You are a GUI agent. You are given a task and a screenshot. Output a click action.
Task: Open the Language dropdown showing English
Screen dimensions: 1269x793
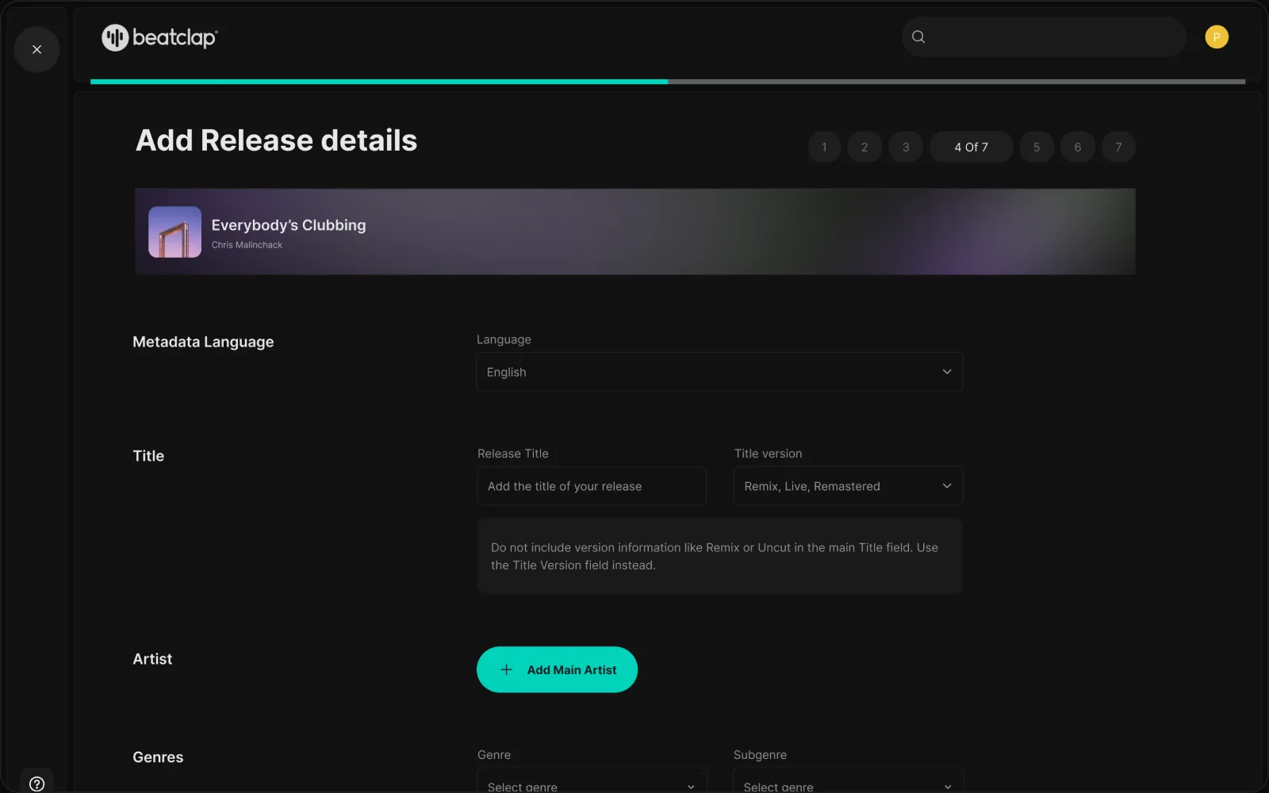tap(719, 372)
